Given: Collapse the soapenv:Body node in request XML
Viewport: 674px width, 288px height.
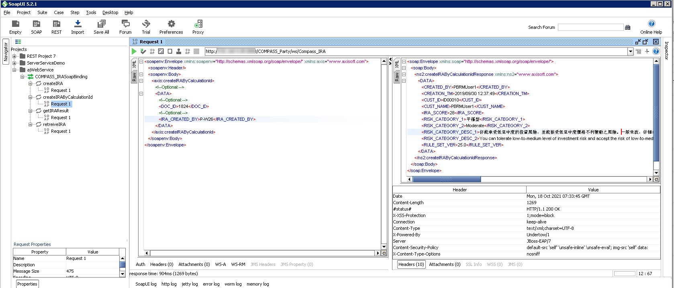Looking at the screenshot, I should pos(141,74).
